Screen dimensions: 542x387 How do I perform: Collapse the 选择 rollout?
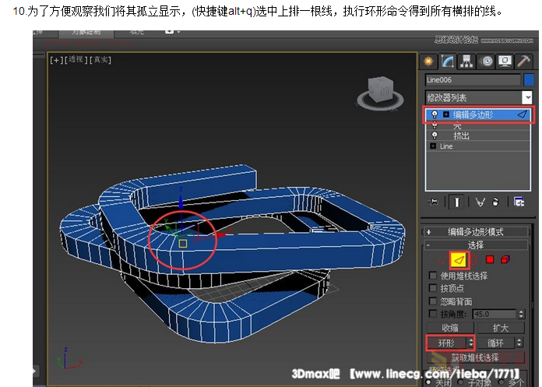pyautogui.click(x=476, y=245)
